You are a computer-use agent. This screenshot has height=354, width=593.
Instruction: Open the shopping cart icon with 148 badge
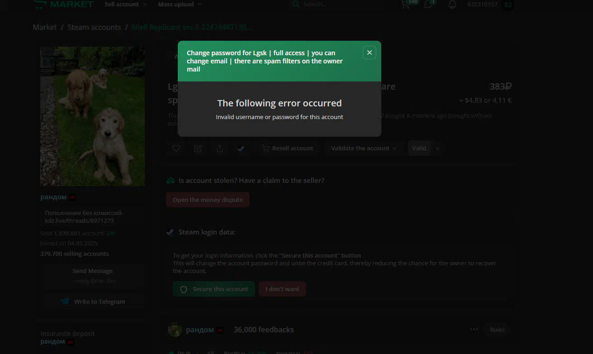coord(406,5)
